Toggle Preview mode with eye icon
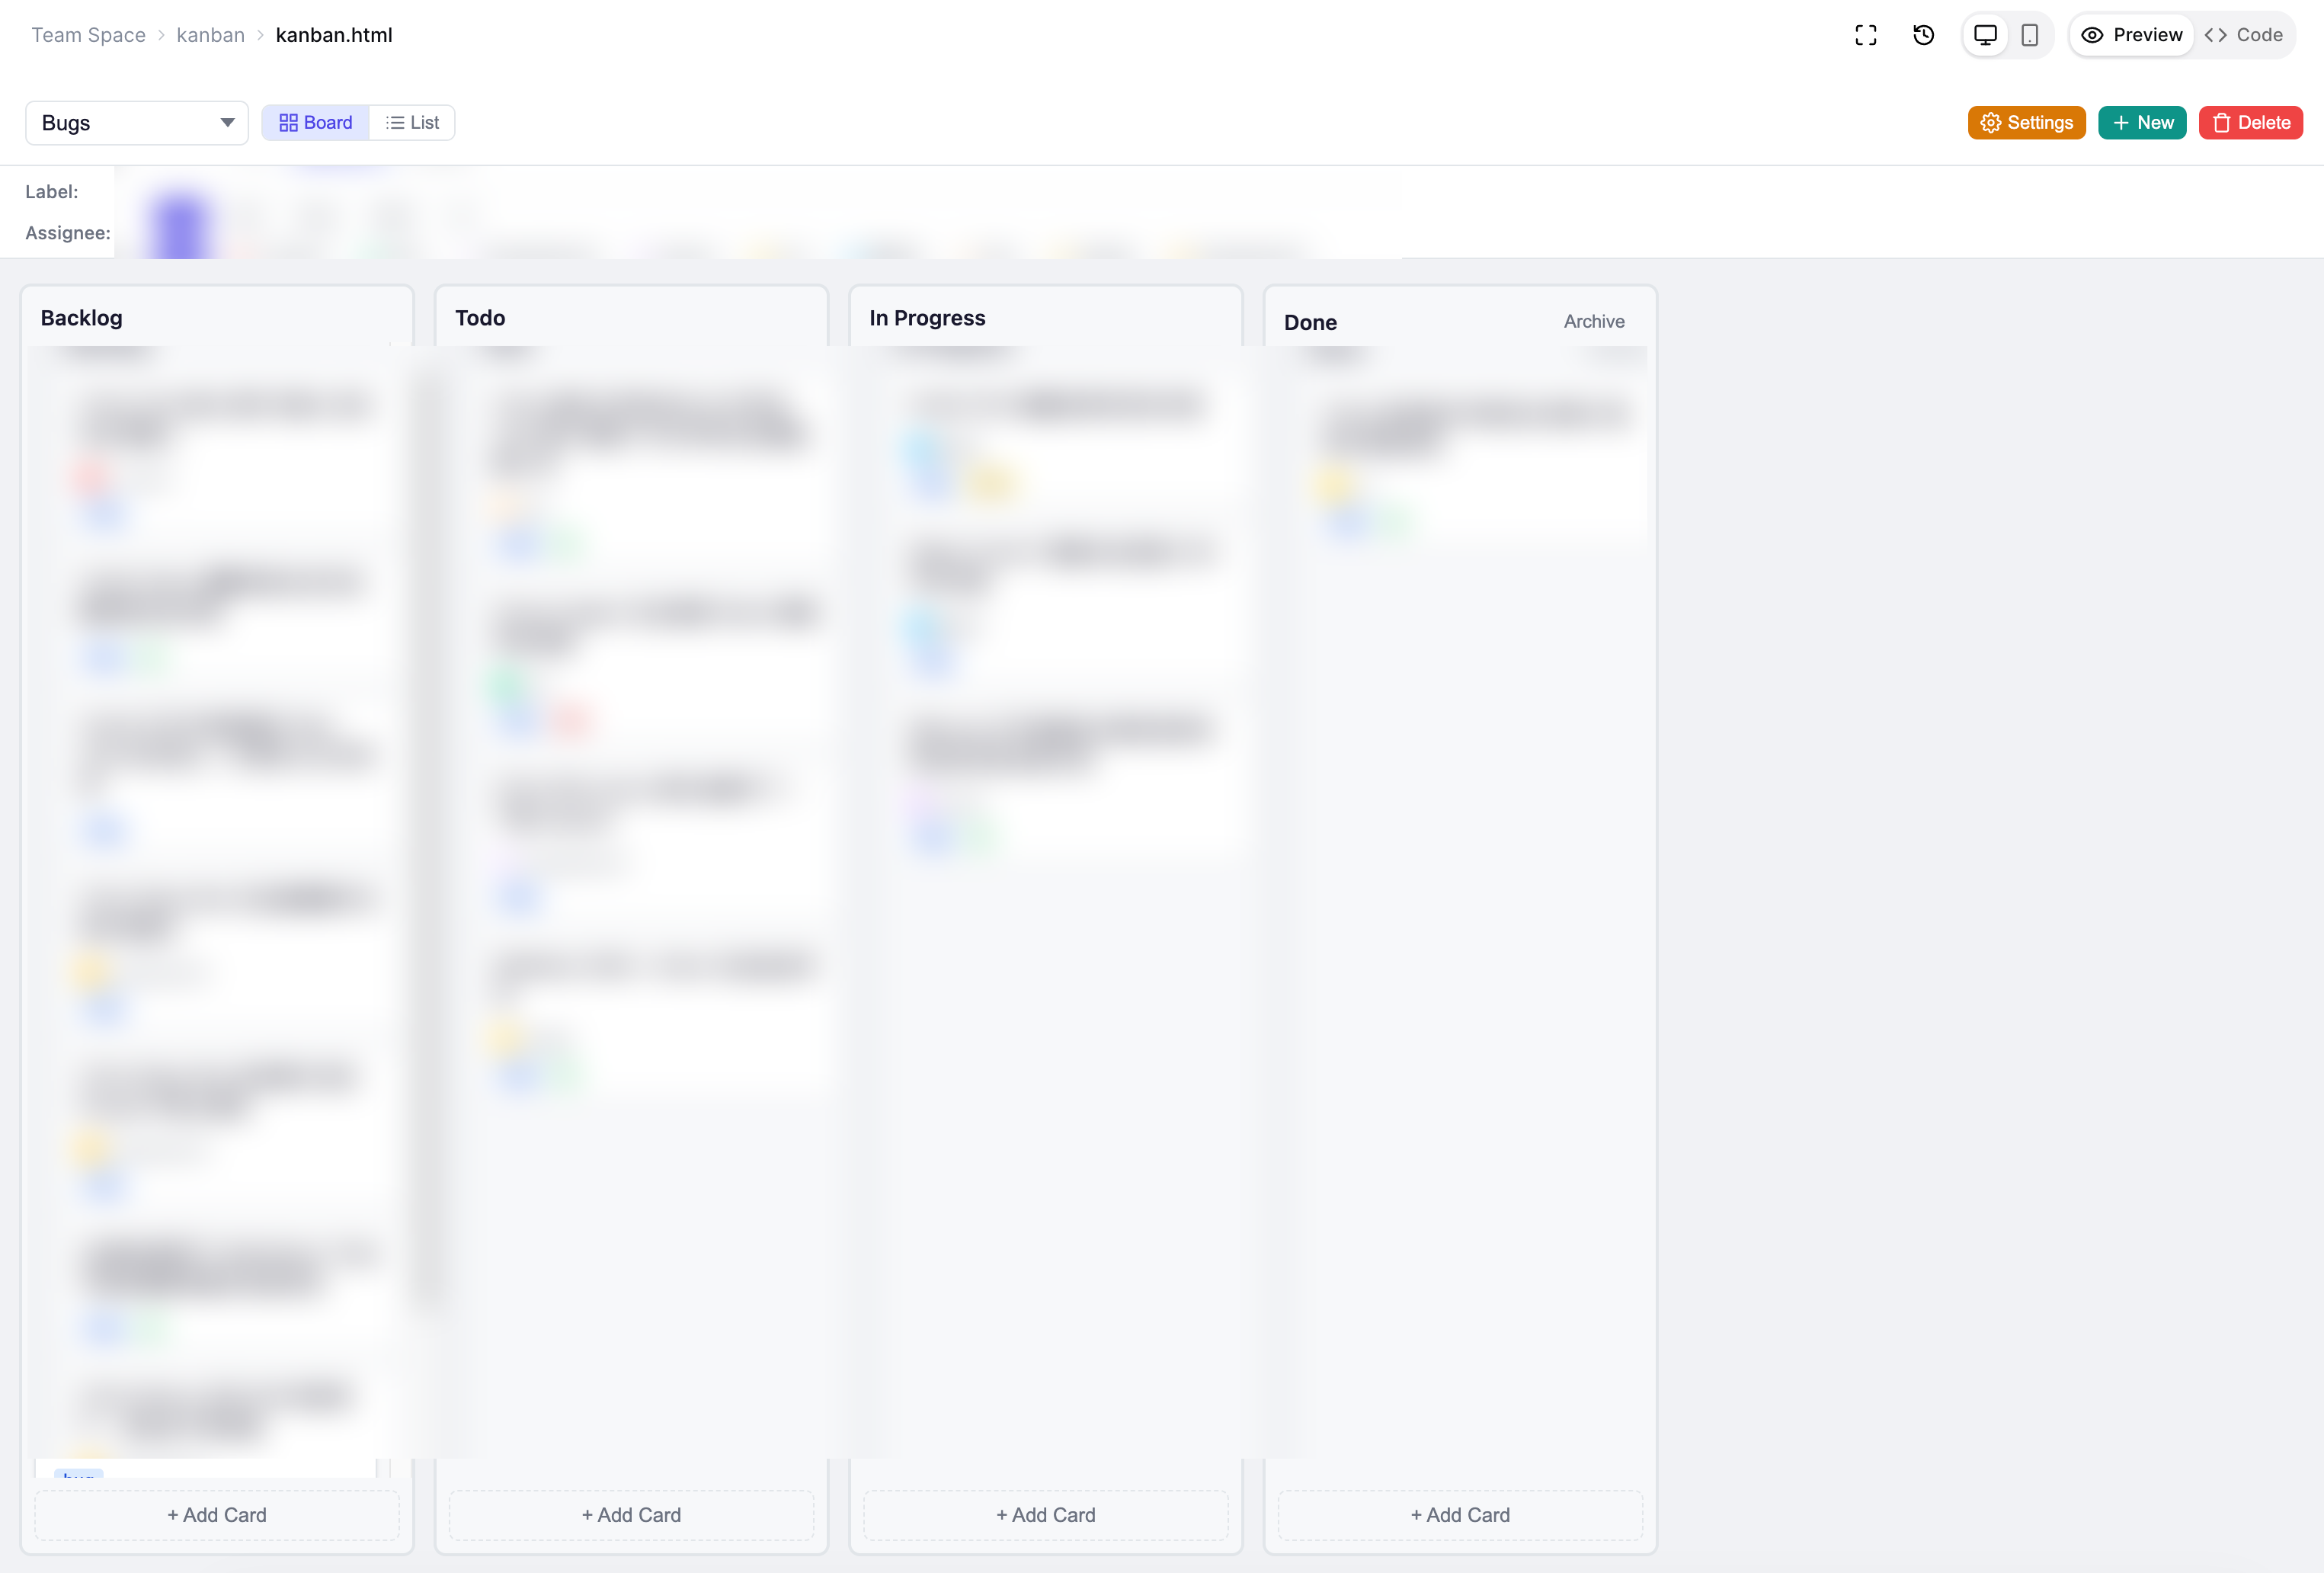The height and width of the screenshot is (1573, 2324). tap(2132, 35)
